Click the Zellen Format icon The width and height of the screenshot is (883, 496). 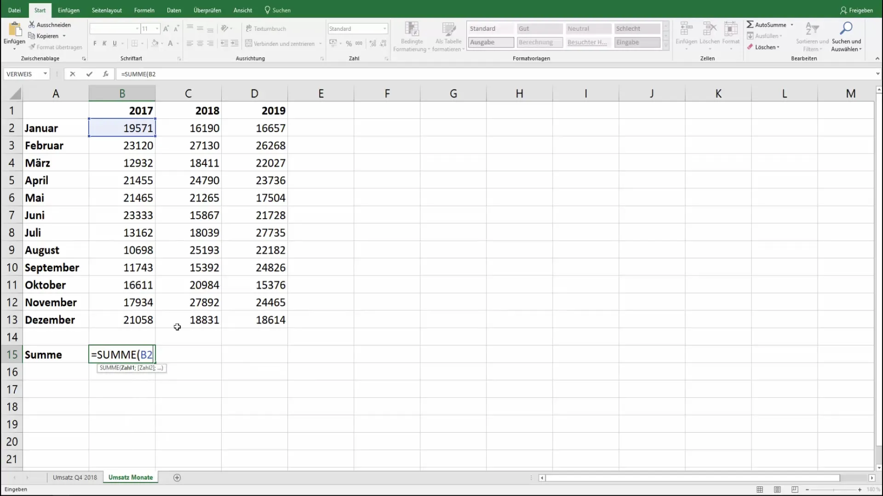coord(731,29)
